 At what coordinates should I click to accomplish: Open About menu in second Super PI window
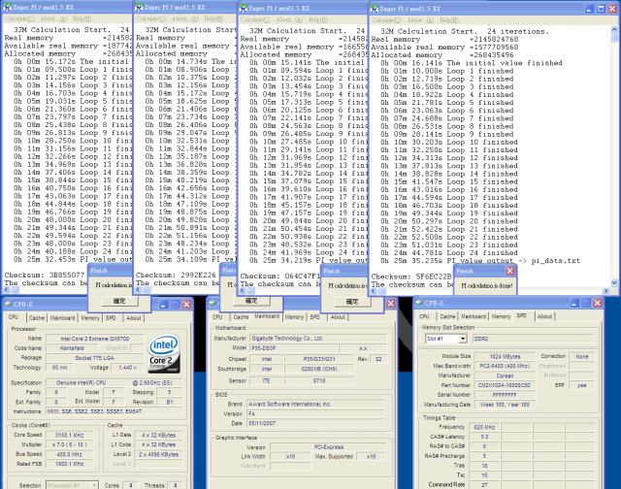(x=185, y=18)
